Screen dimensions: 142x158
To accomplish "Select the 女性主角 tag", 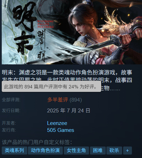I will (x=76, y=150).
